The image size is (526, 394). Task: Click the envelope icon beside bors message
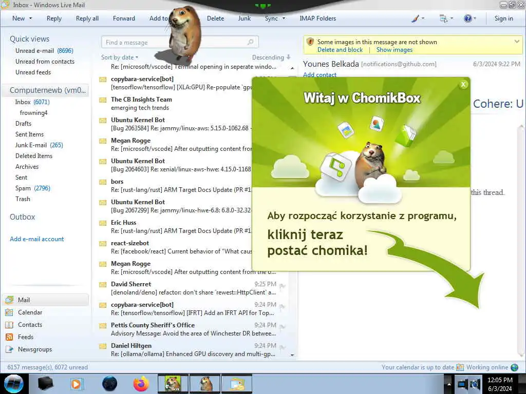pyautogui.click(x=103, y=182)
